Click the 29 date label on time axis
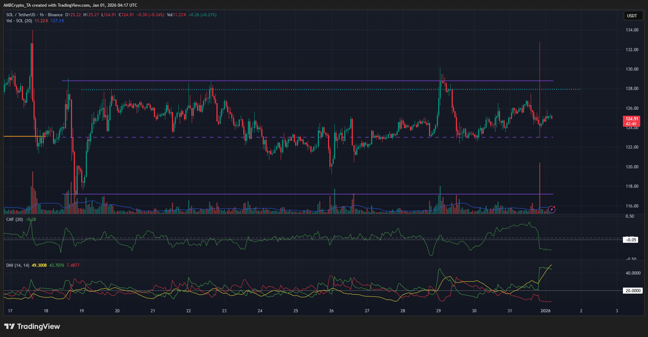 click(438, 311)
